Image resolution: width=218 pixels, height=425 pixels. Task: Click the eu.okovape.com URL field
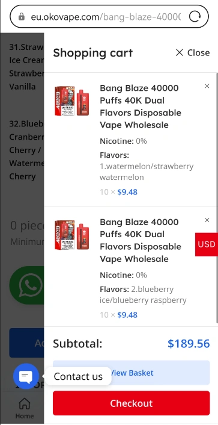point(106,17)
